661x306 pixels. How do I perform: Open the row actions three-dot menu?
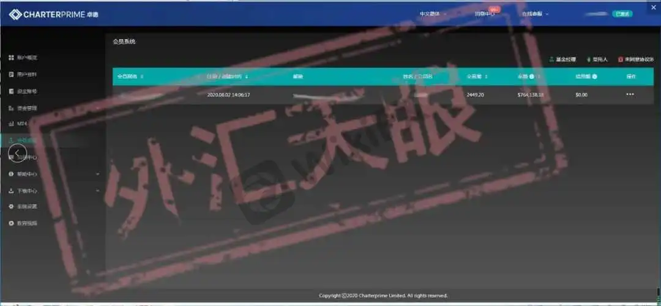[x=630, y=94]
